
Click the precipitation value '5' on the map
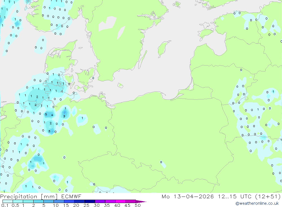point(46,114)
